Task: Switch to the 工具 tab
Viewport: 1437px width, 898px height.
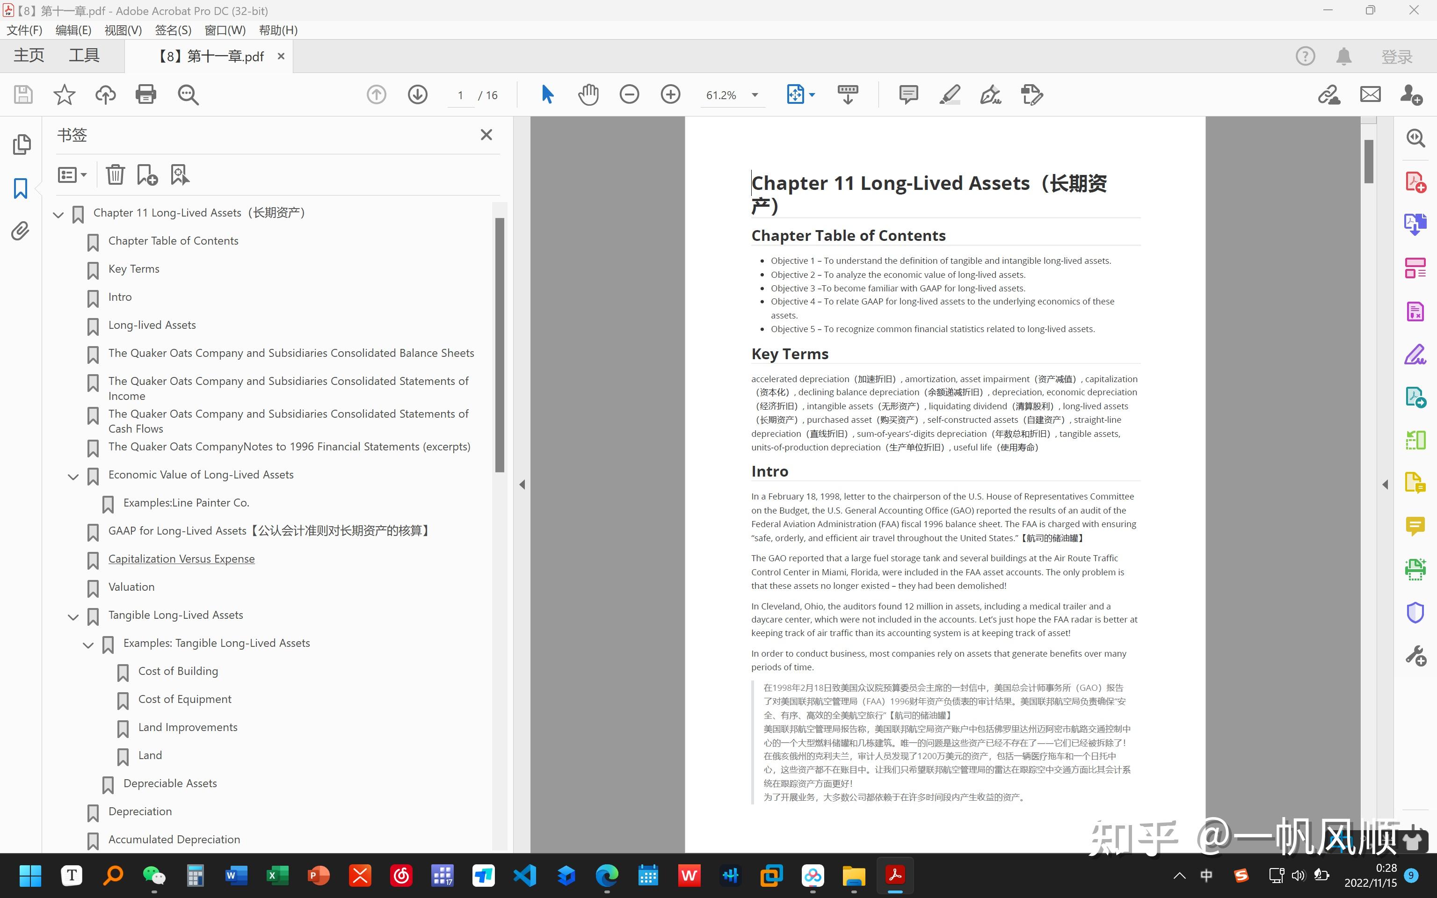Action: tap(84, 55)
